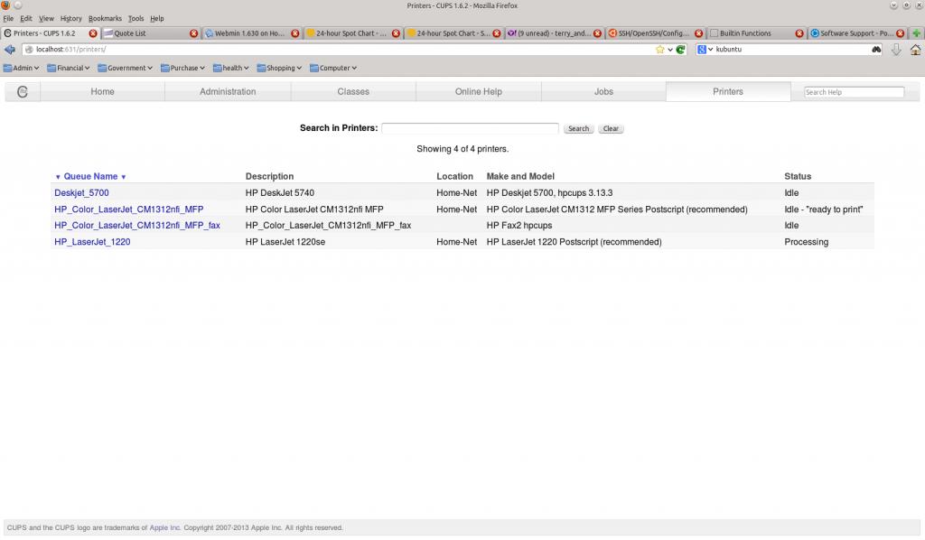Click the Firefox icon in title bar
This screenshot has width=925, height=540.
tap(5, 5)
